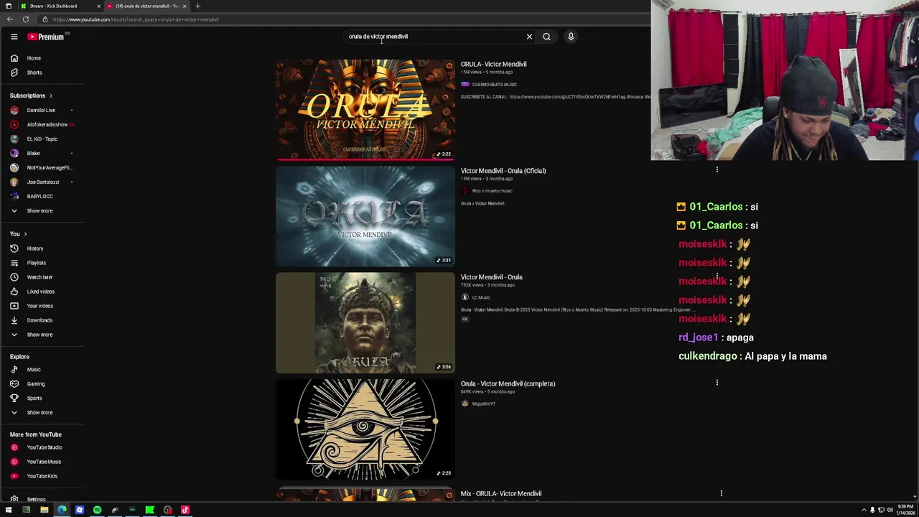Viewport: 919px width, 517px height.
Task: Open the green Kick app in taskbar
Action: point(150,510)
